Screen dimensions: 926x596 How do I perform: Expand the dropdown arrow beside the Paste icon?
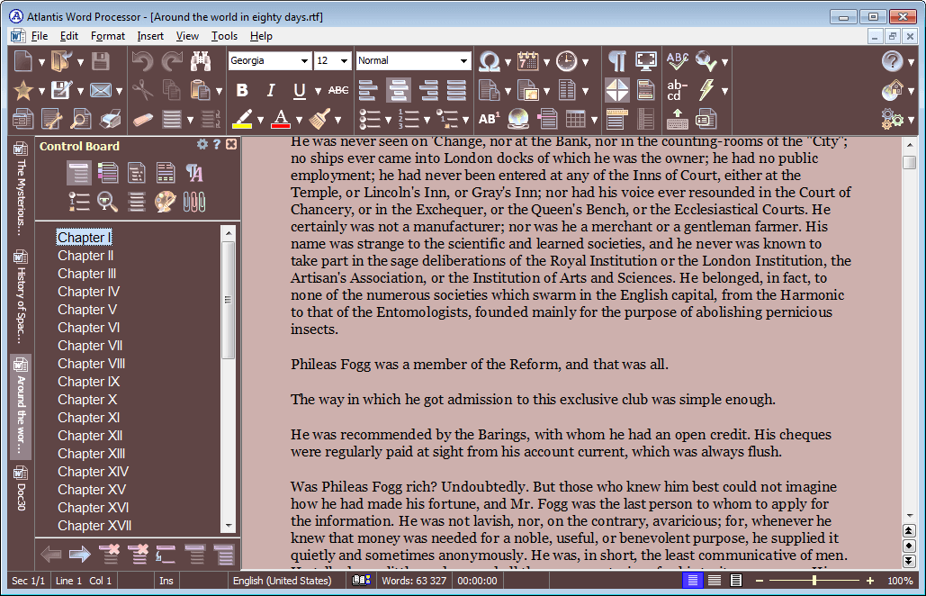coord(219,92)
